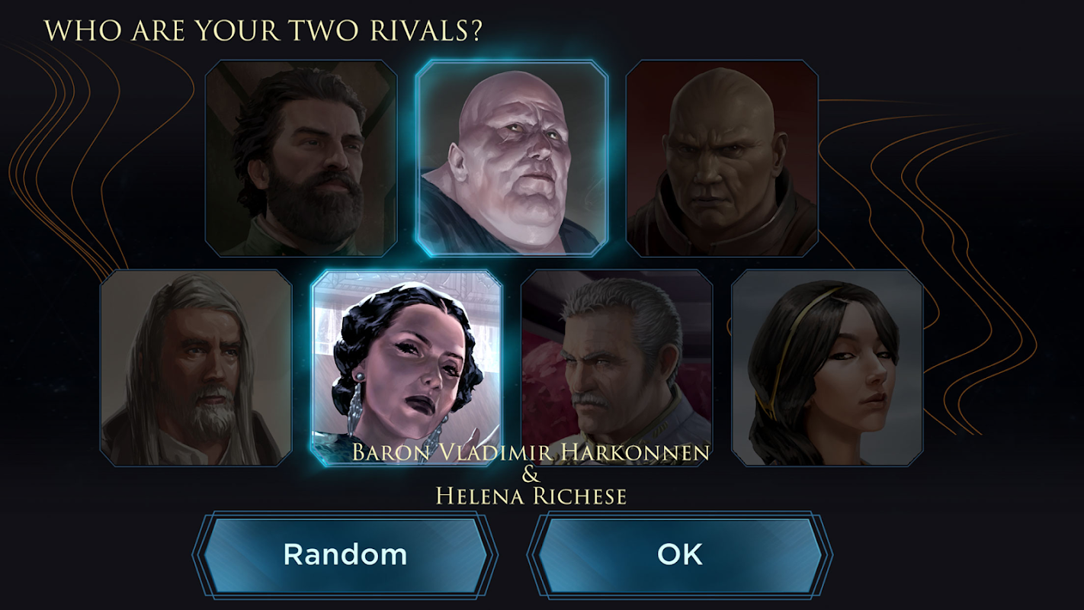Click the Baron Vladimir Harkonnen name label

point(531,452)
